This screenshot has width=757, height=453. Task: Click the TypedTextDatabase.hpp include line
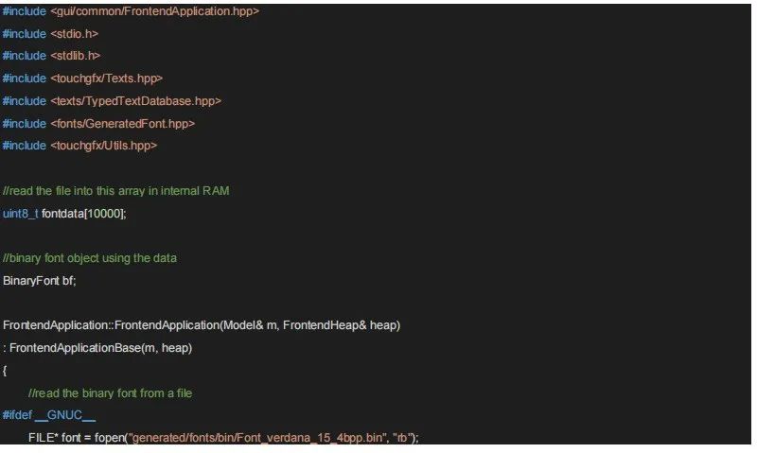tap(112, 101)
